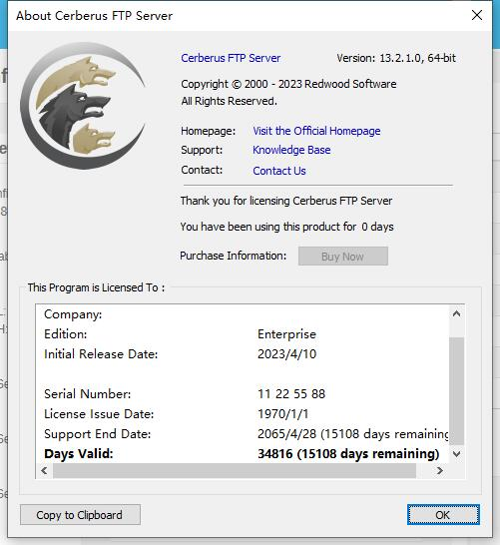
Task: Click the Cerberus three-headed dog logo
Action: click(x=84, y=106)
